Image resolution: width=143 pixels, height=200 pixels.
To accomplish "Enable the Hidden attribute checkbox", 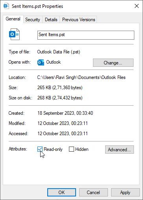I will [71, 149].
